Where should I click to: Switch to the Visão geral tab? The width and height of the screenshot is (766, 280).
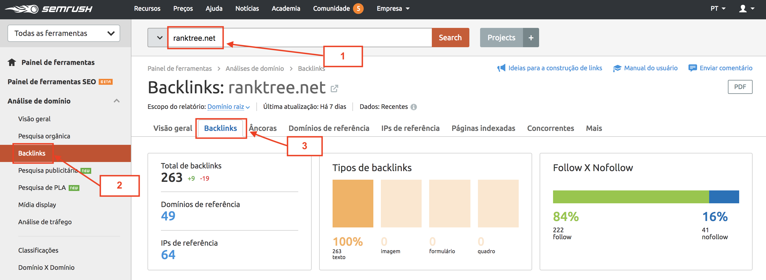pos(173,128)
